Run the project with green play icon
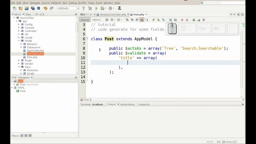The width and height of the screenshot is (256, 144). coord(96,8)
